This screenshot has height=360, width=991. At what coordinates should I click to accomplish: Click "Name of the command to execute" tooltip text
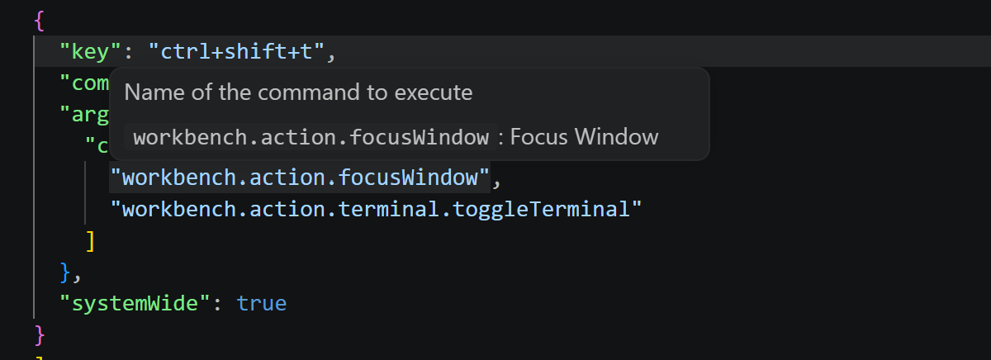(x=298, y=92)
